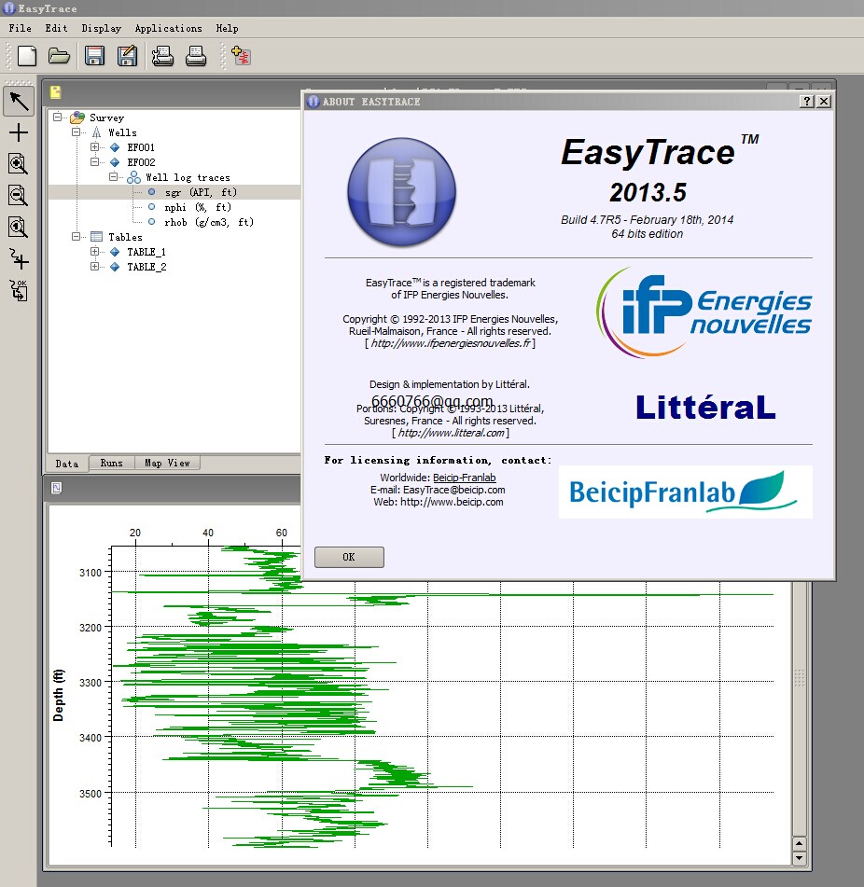The height and width of the screenshot is (887, 864).
Task: Click the New document toolbar icon
Action: 27,56
